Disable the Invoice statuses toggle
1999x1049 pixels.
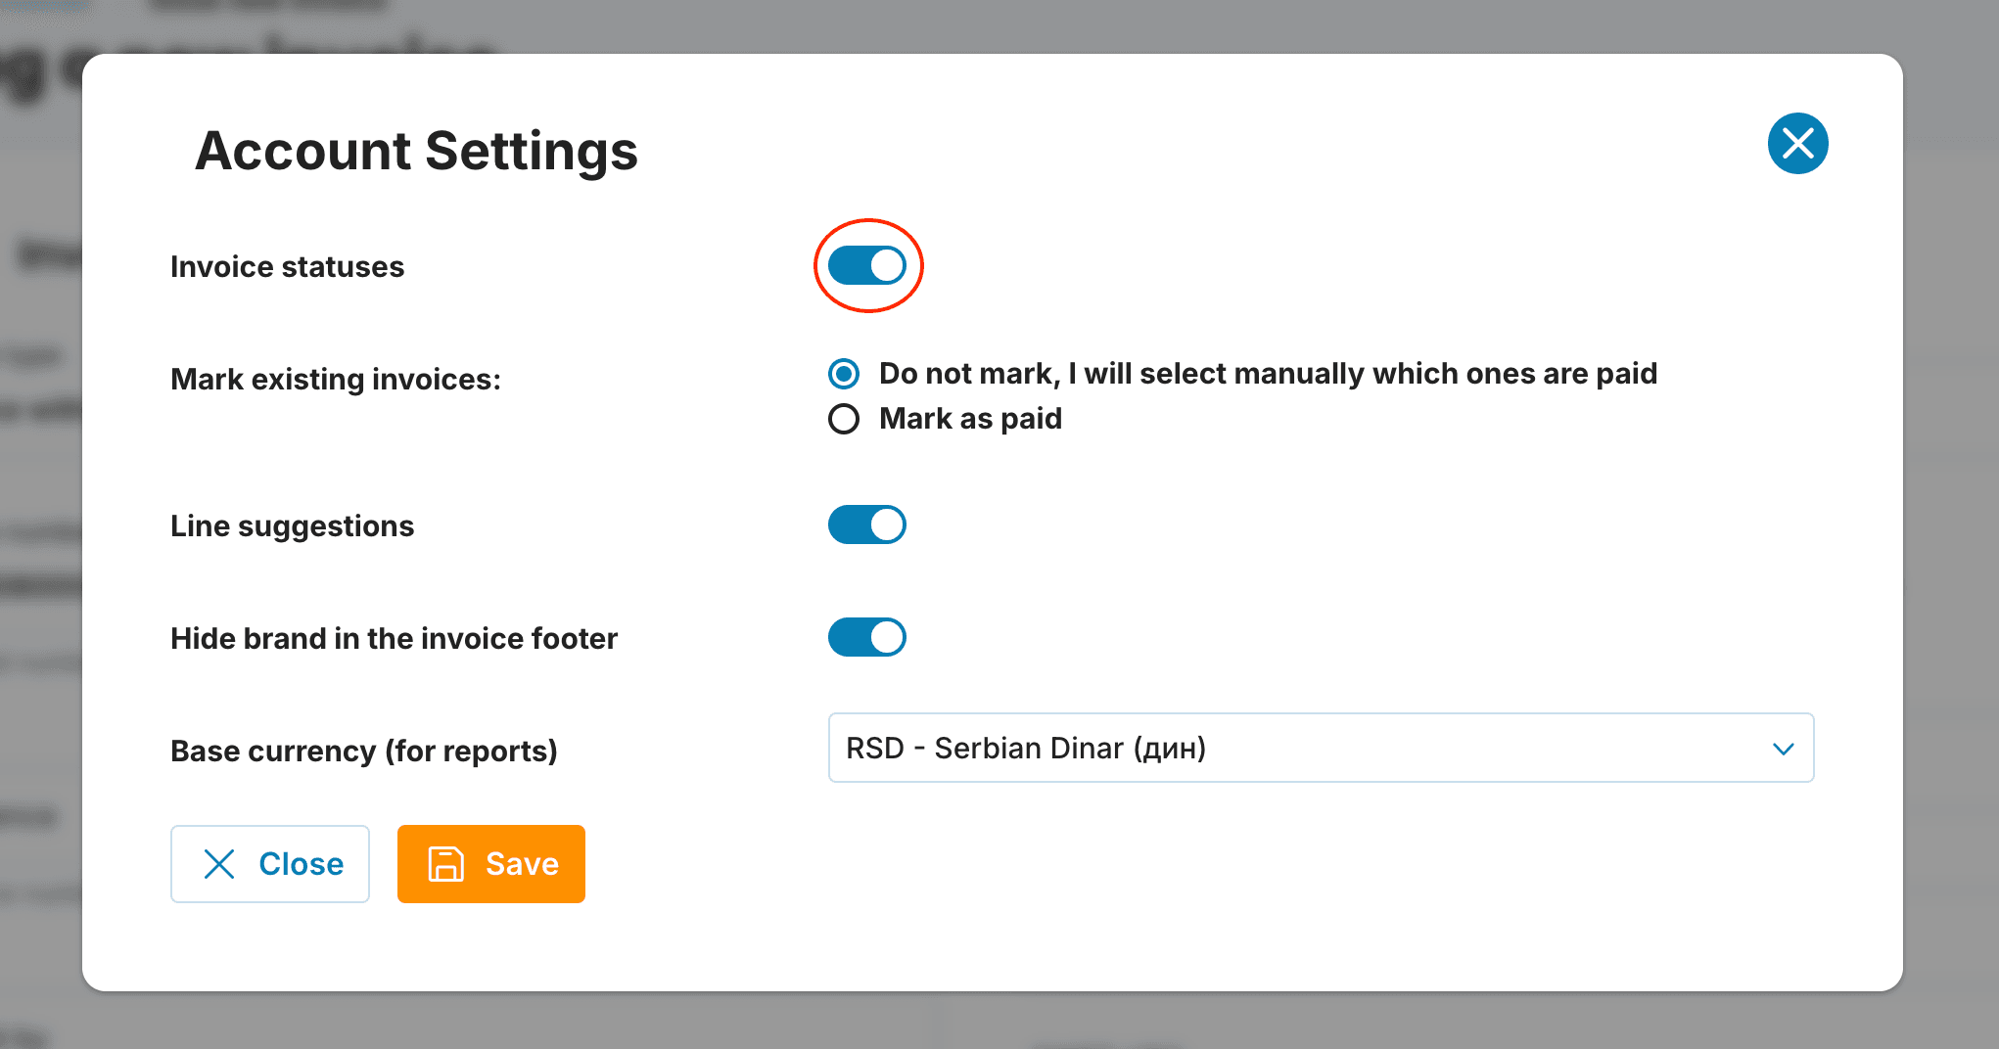(867, 265)
